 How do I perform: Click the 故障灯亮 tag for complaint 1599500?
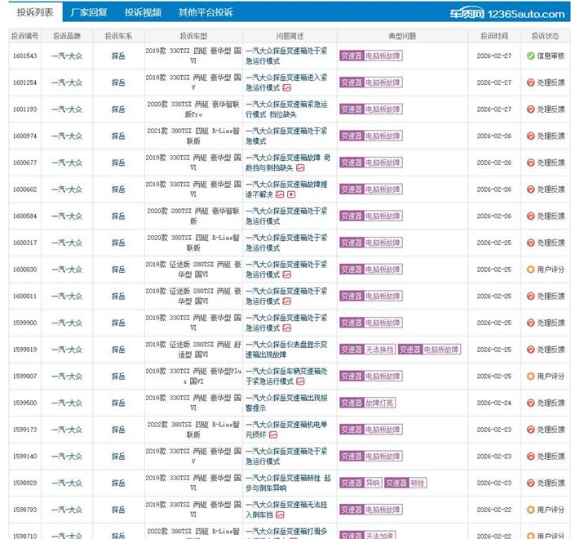tap(379, 403)
